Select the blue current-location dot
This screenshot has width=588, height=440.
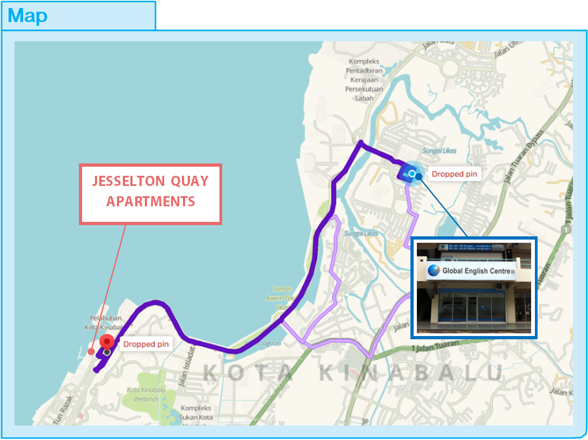[411, 173]
